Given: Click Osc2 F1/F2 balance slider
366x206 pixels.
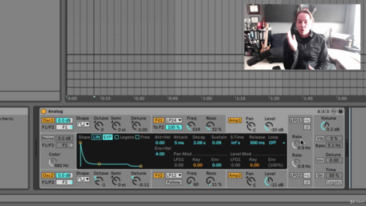Looking at the screenshot, I should (x=65, y=182).
